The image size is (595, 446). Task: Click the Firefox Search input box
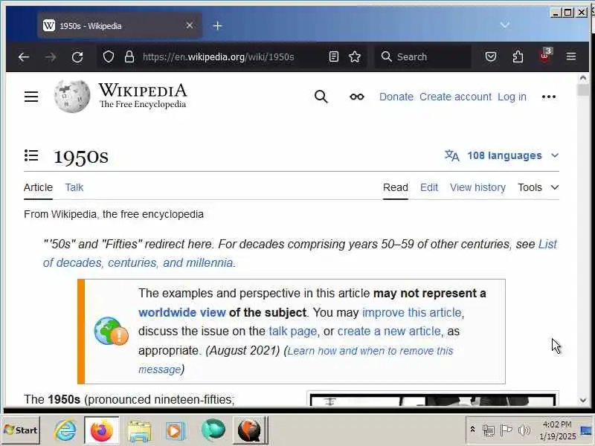tap(423, 57)
